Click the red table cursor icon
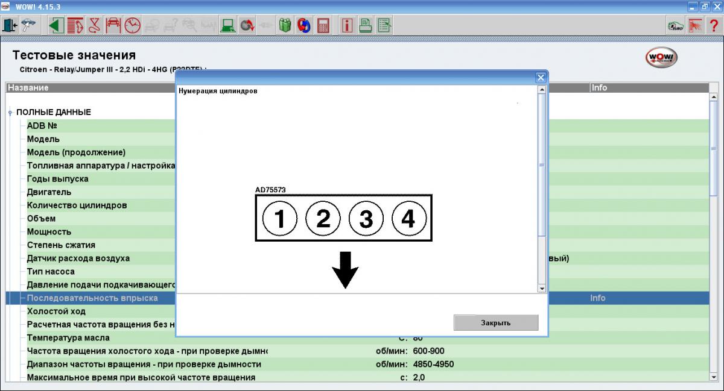Screen dimensions: 724x391 point(694,25)
